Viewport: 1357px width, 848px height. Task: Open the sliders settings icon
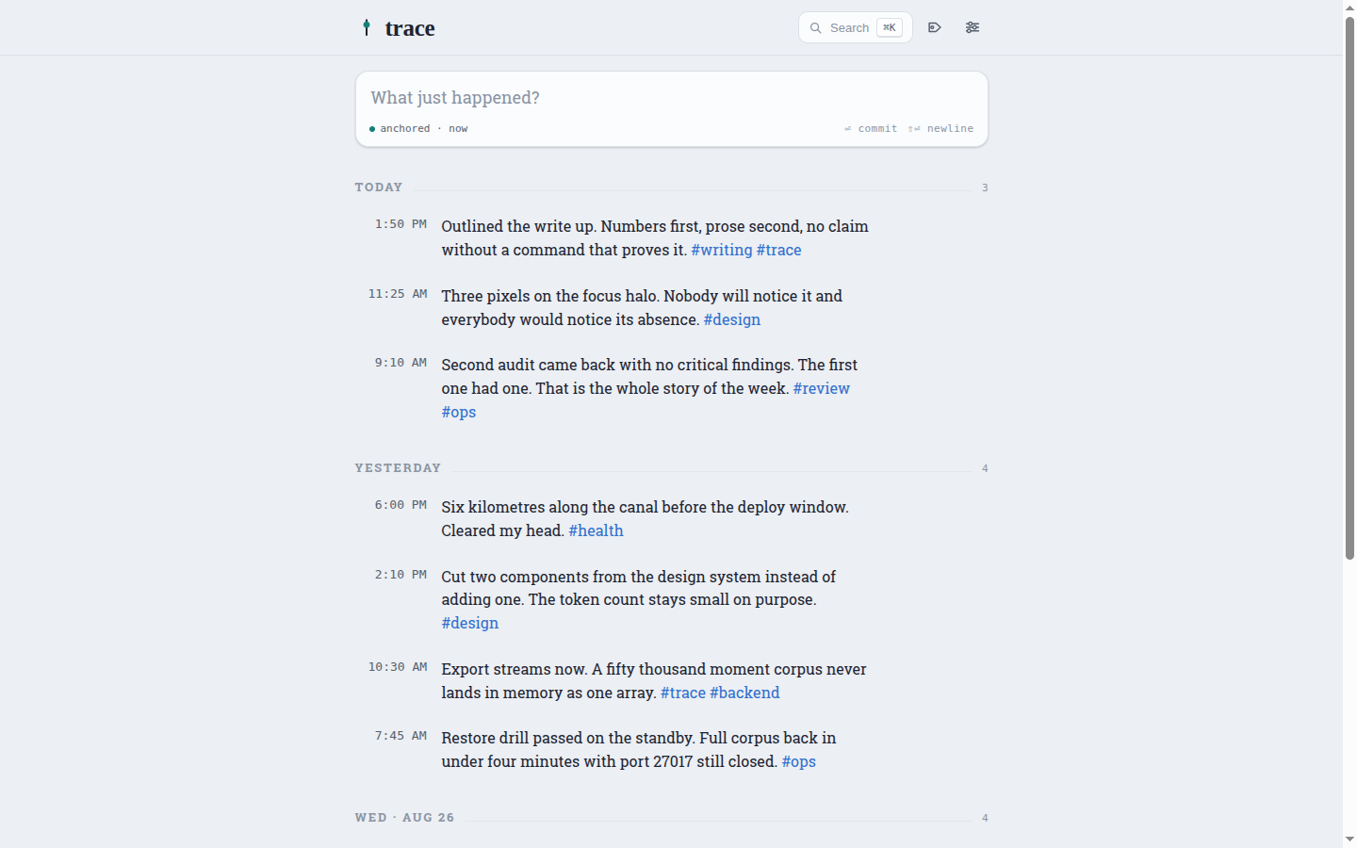point(973,27)
